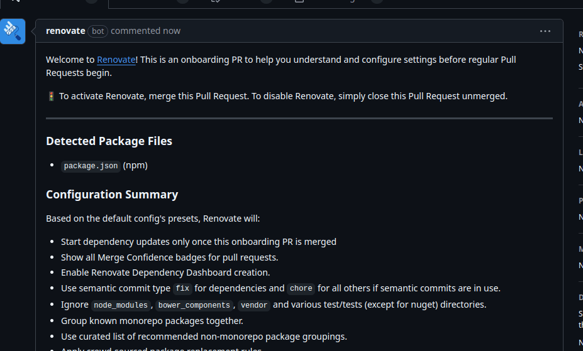583x351 pixels.
Task: Click the Merge Confidence badges bullet text
Action: pos(169,257)
